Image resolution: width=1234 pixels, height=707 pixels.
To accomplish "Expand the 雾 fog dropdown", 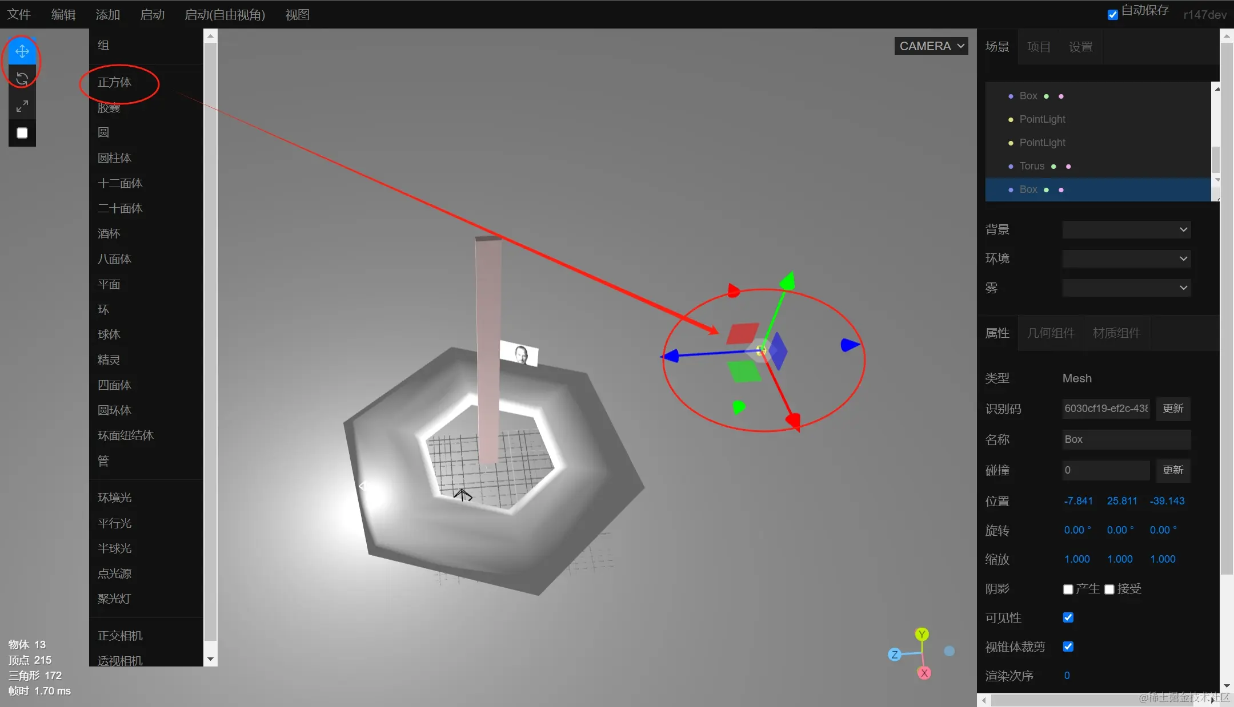I will click(1126, 288).
